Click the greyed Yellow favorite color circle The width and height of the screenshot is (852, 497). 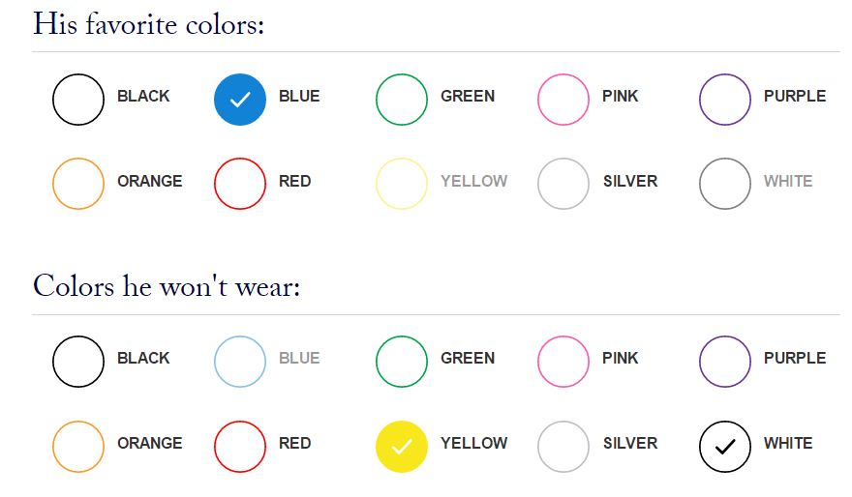[402, 184]
